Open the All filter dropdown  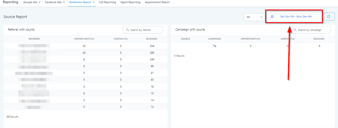[x=254, y=17]
